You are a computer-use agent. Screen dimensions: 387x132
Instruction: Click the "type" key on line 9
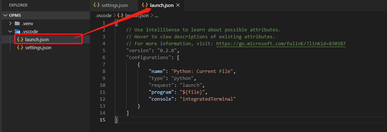point(157,78)
